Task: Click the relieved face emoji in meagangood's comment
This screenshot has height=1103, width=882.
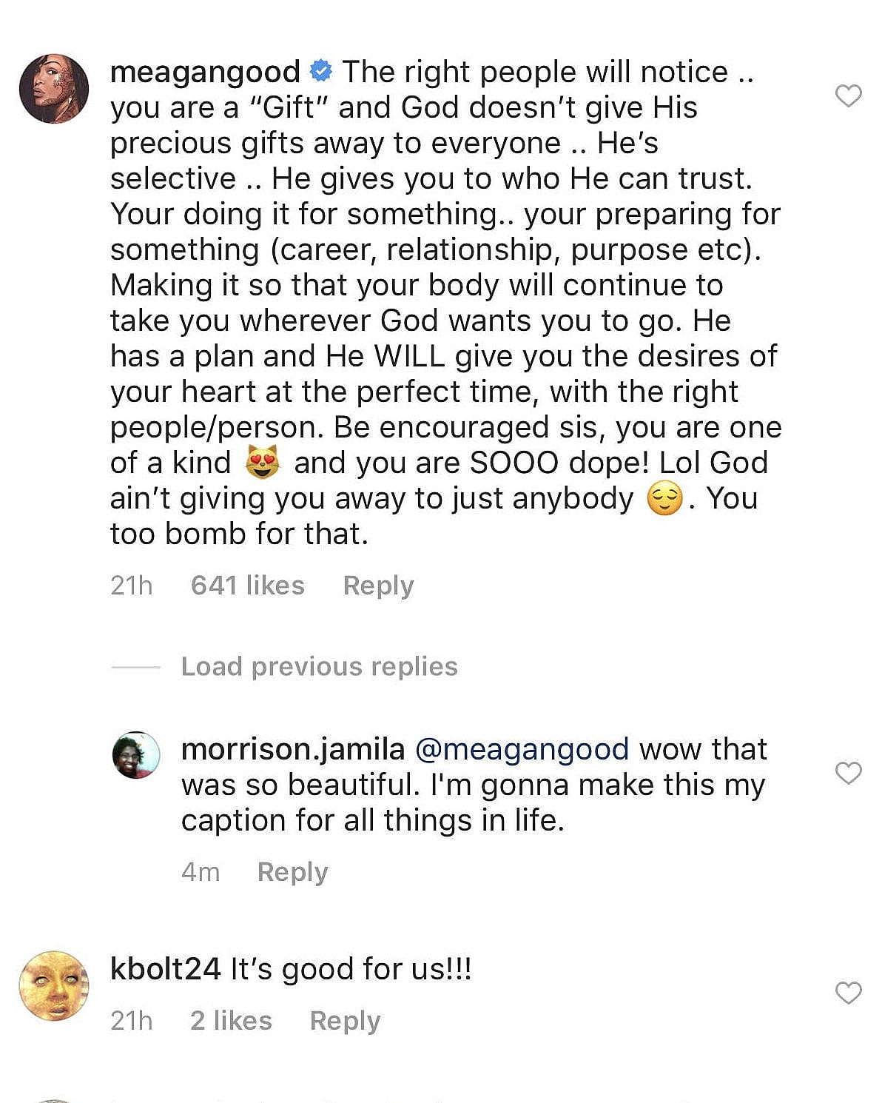Action: click(x=664, y=499)
